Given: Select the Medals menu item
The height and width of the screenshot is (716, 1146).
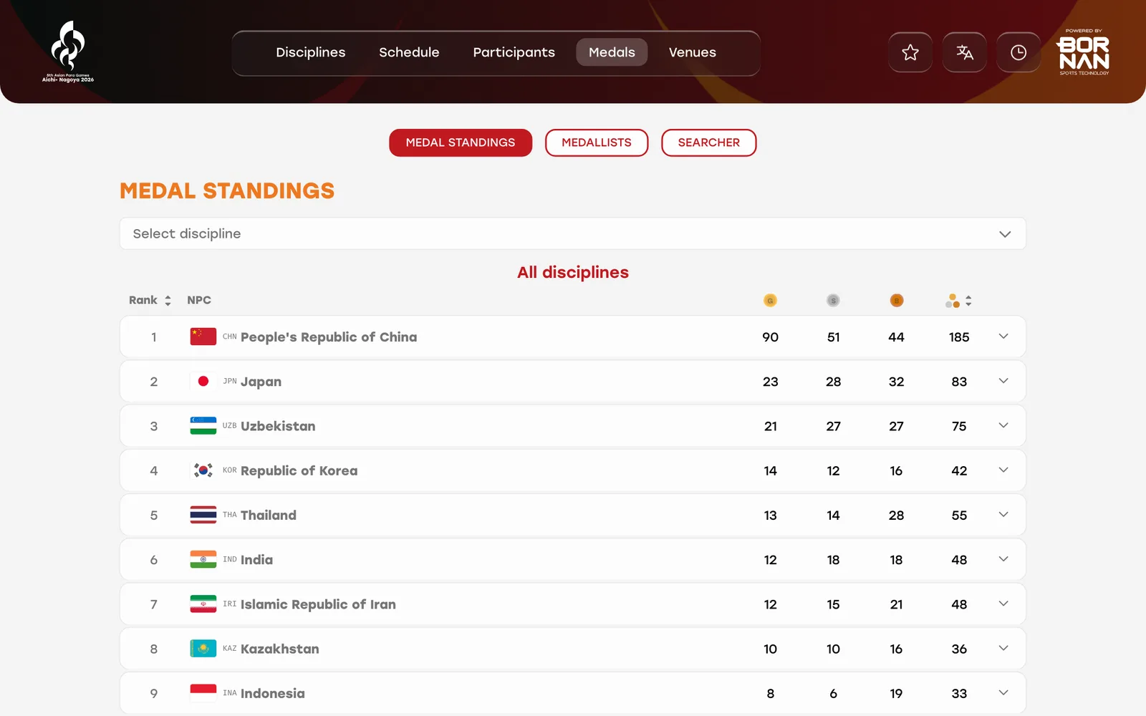Looking at the screenshot, I should (612, 52).
